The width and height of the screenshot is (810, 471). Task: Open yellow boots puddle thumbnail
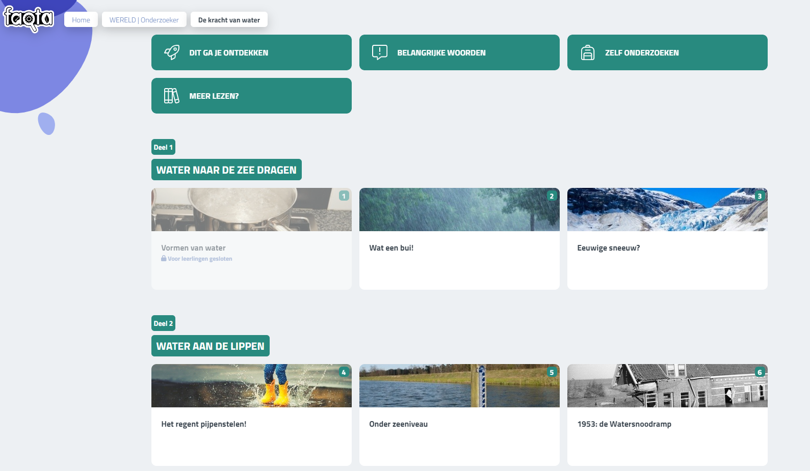click(251, 385)
